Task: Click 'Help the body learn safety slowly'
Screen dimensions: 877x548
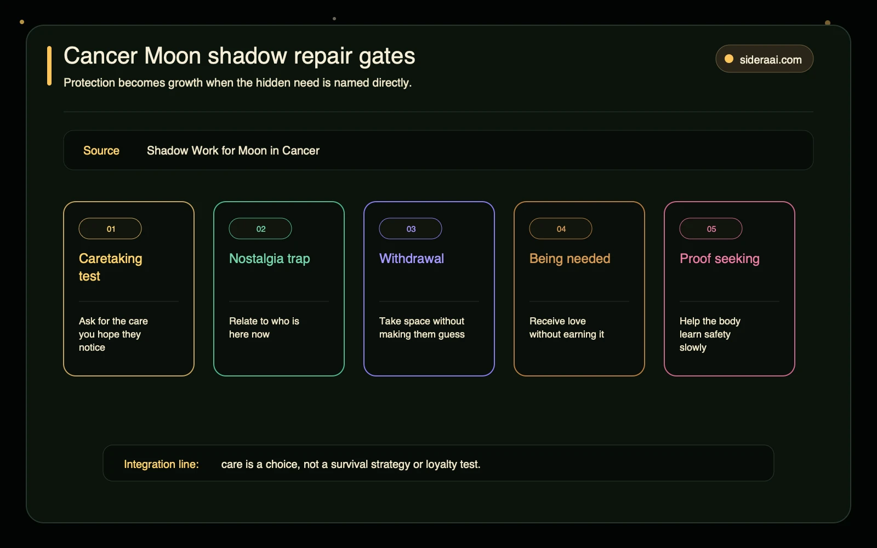Action: (710, 334)
